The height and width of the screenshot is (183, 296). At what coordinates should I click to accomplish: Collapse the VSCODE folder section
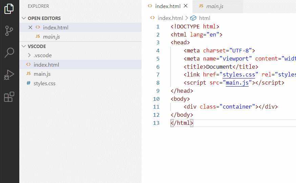pyautogui.click(x=24, y=46)
